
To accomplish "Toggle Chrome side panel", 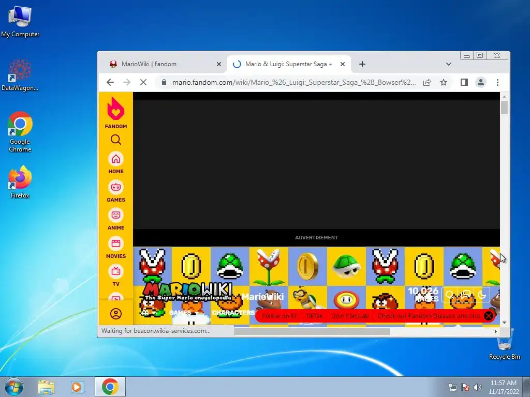I will tap(464, 82).
